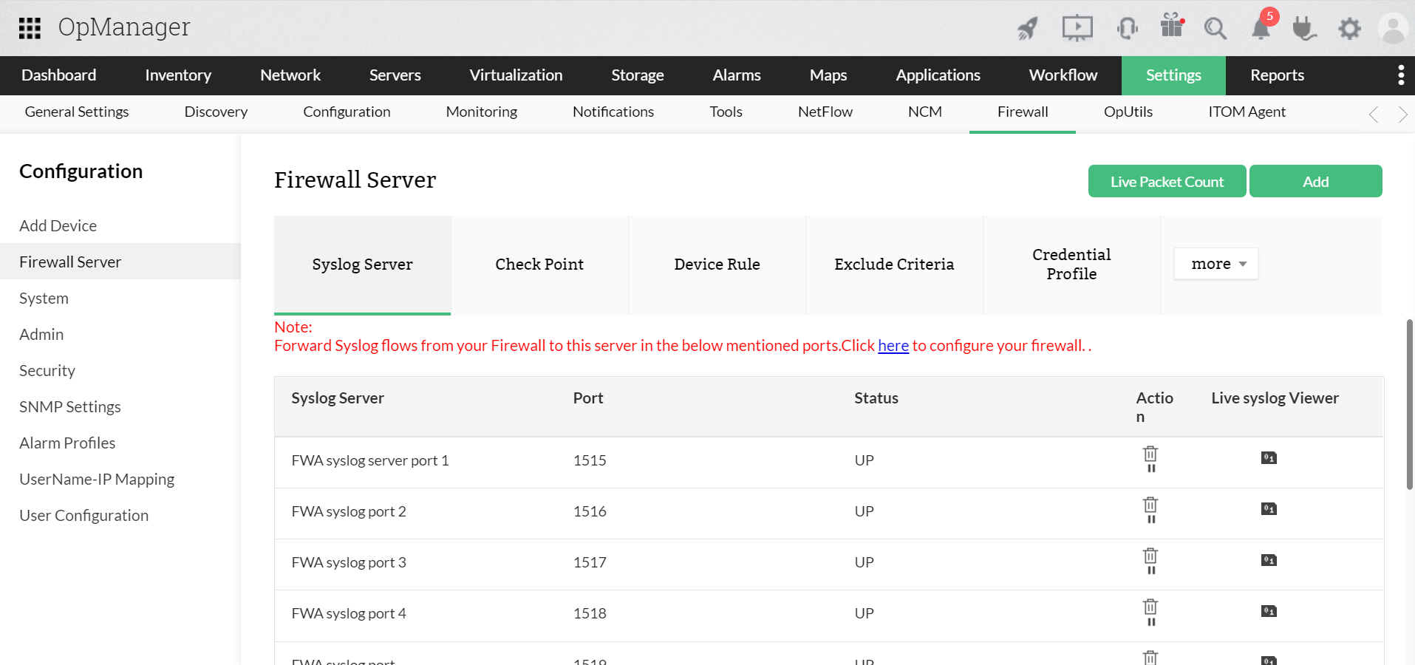Click the page vertical scrollbar
The height and width of the screenshot is (665, 1415).
(x=1410, y=404)
